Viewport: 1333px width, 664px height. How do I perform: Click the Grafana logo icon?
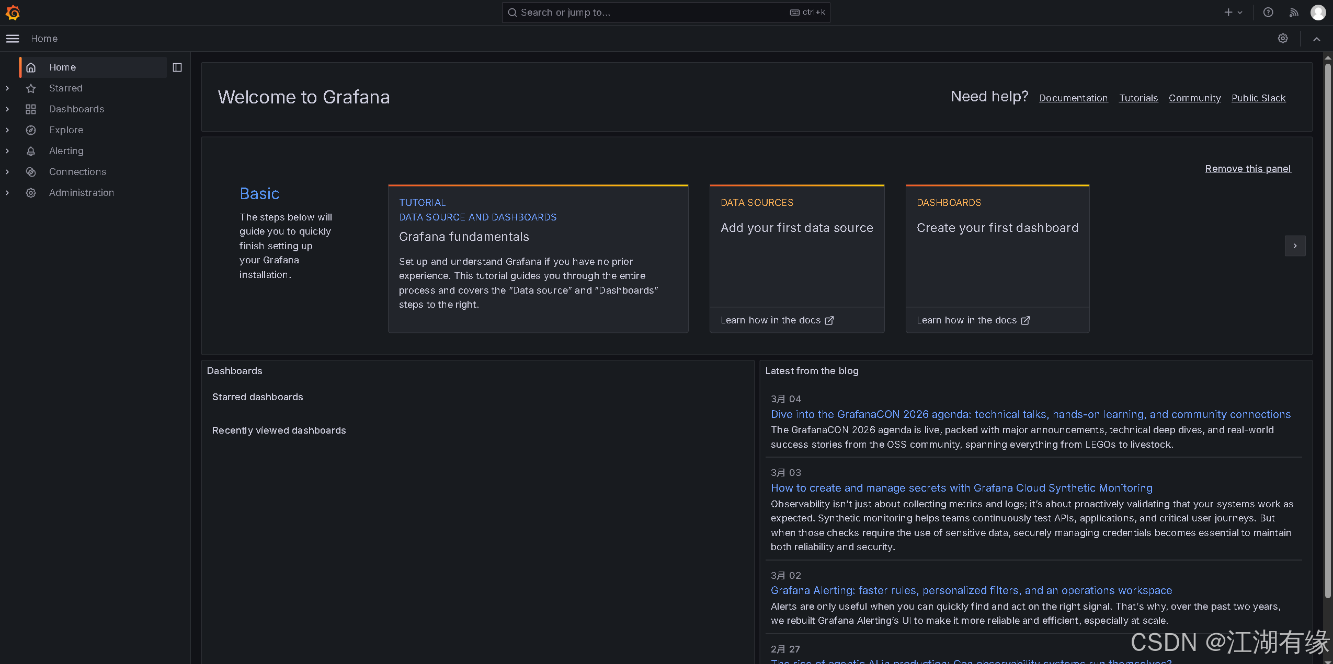coord(13,13)
